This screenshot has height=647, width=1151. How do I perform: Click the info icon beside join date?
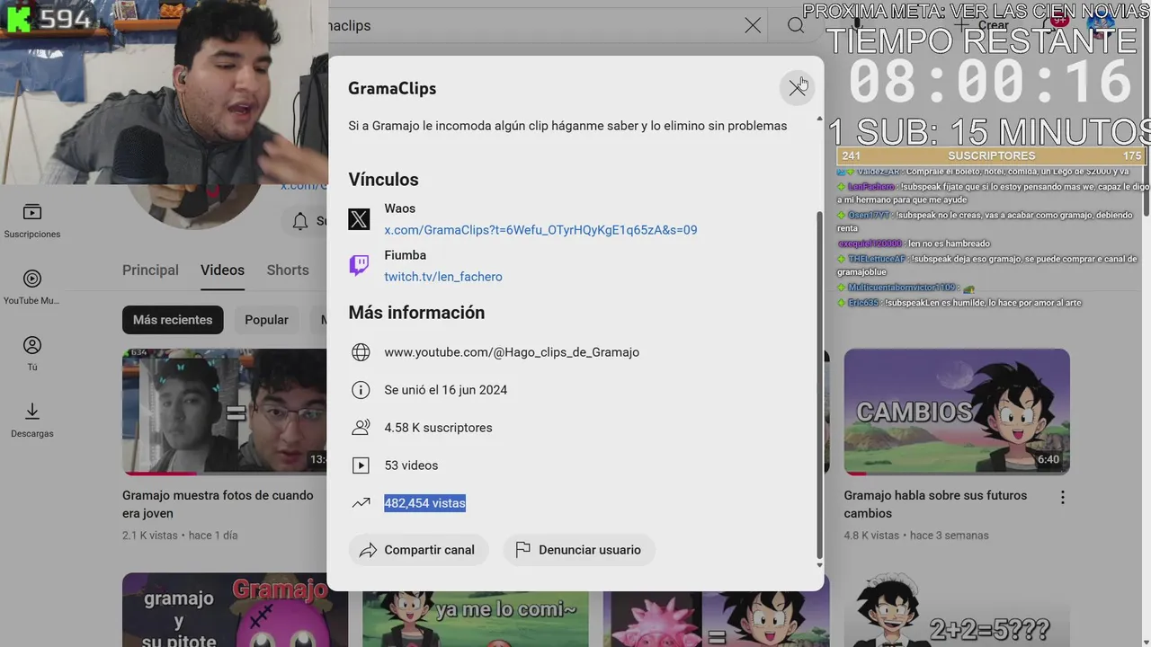pos(361,390)
